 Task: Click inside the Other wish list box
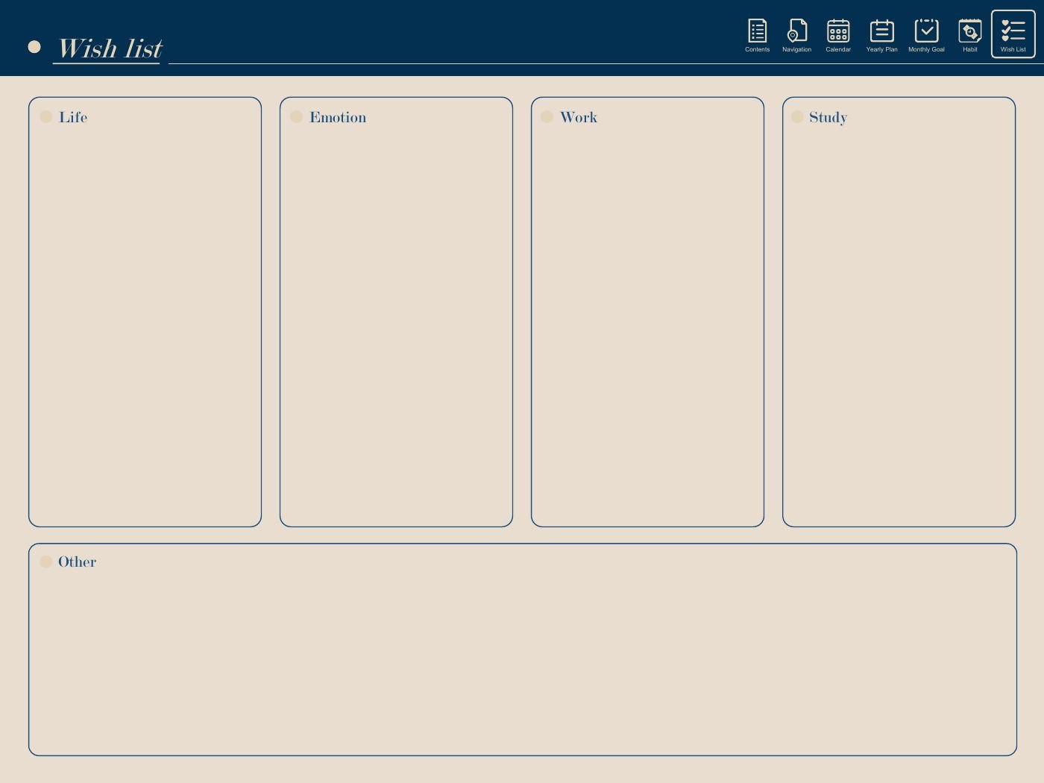tap(523, 650)
